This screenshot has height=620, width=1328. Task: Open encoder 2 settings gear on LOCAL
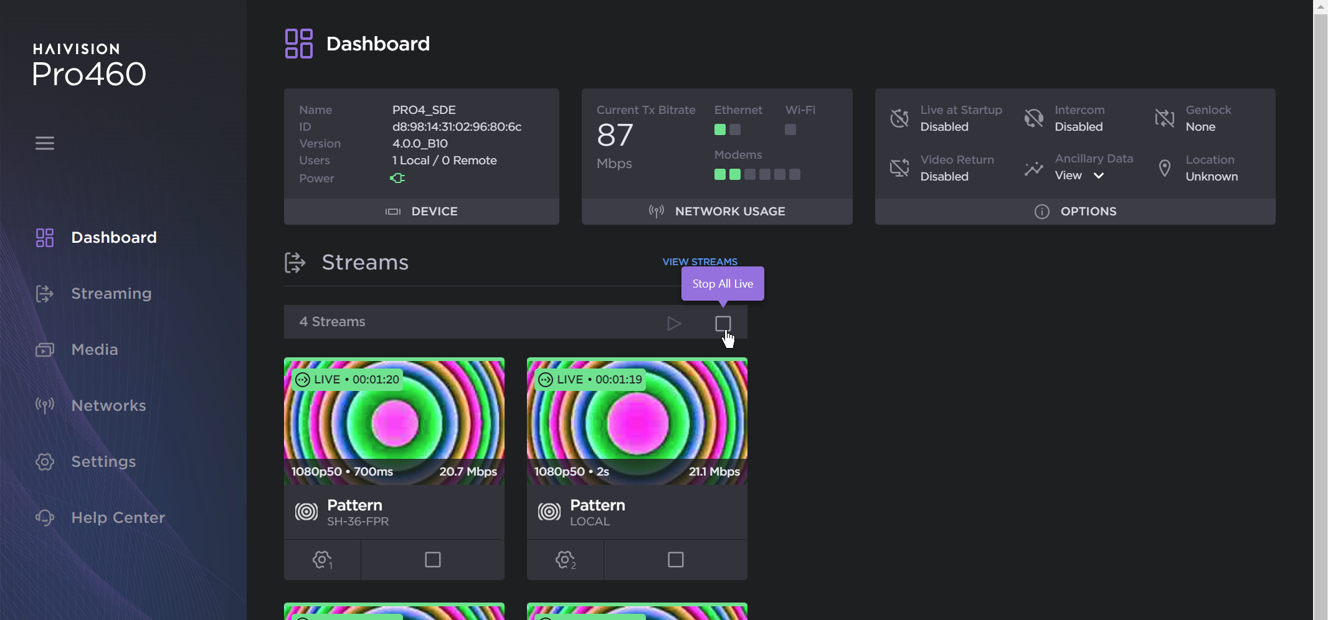565,560
